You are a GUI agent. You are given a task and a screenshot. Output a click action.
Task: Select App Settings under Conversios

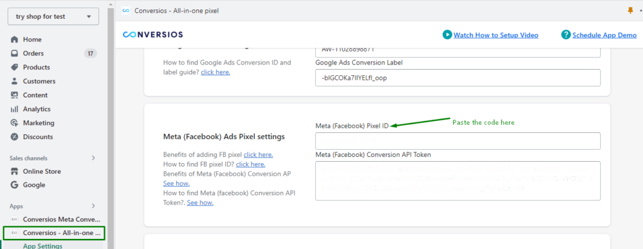coord(43,246)
